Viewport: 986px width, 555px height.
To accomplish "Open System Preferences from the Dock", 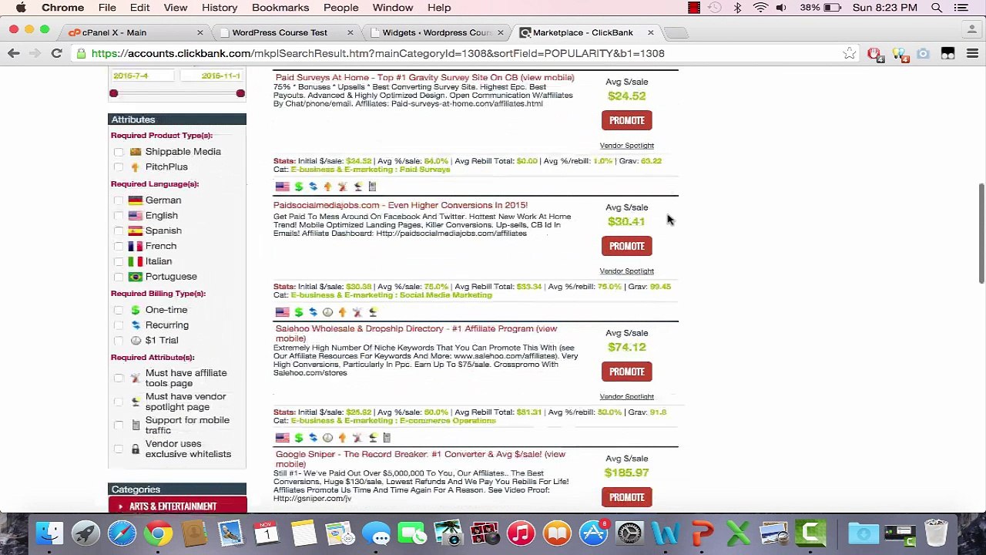I will pos(629,533).
